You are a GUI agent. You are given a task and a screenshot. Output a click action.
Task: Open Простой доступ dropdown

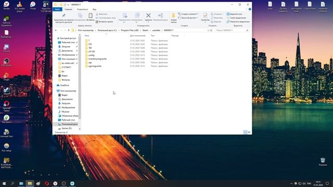coord(188,18)
